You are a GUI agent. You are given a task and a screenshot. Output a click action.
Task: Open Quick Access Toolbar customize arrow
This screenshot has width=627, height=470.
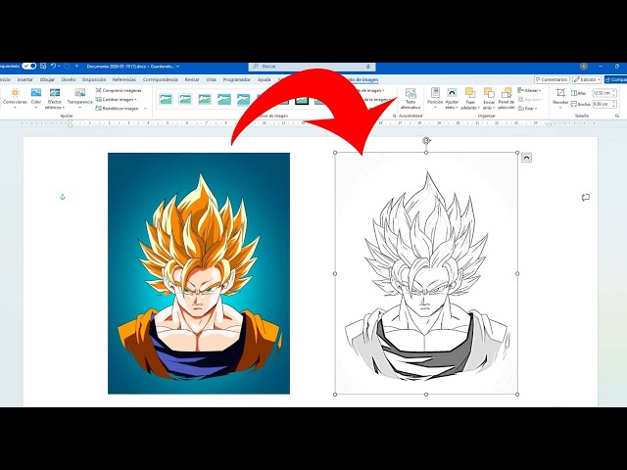click(76, 67)
